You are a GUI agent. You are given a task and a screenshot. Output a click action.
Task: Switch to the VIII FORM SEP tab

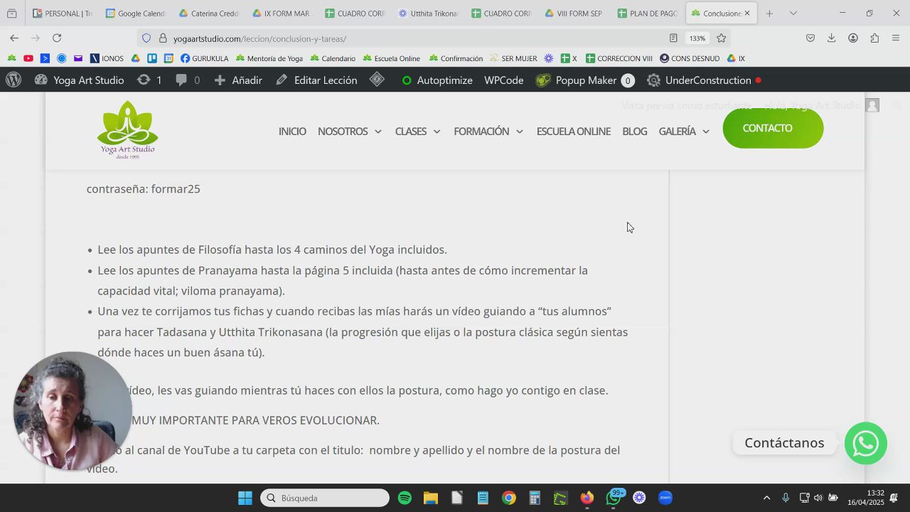coord(574,14)
